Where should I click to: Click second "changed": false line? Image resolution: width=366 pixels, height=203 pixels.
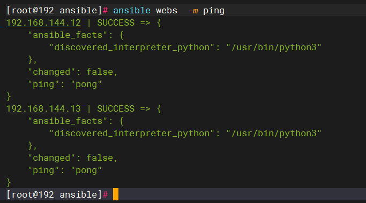(x=72, y=158)
